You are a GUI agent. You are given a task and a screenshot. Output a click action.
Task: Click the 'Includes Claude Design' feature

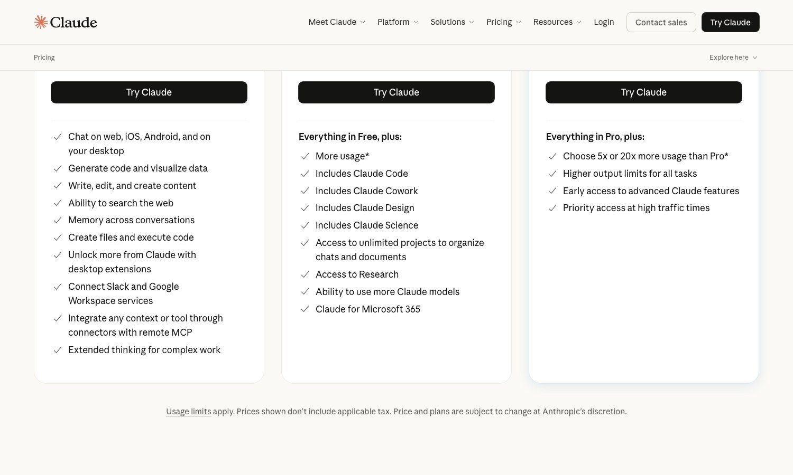[x=365, y=208]
